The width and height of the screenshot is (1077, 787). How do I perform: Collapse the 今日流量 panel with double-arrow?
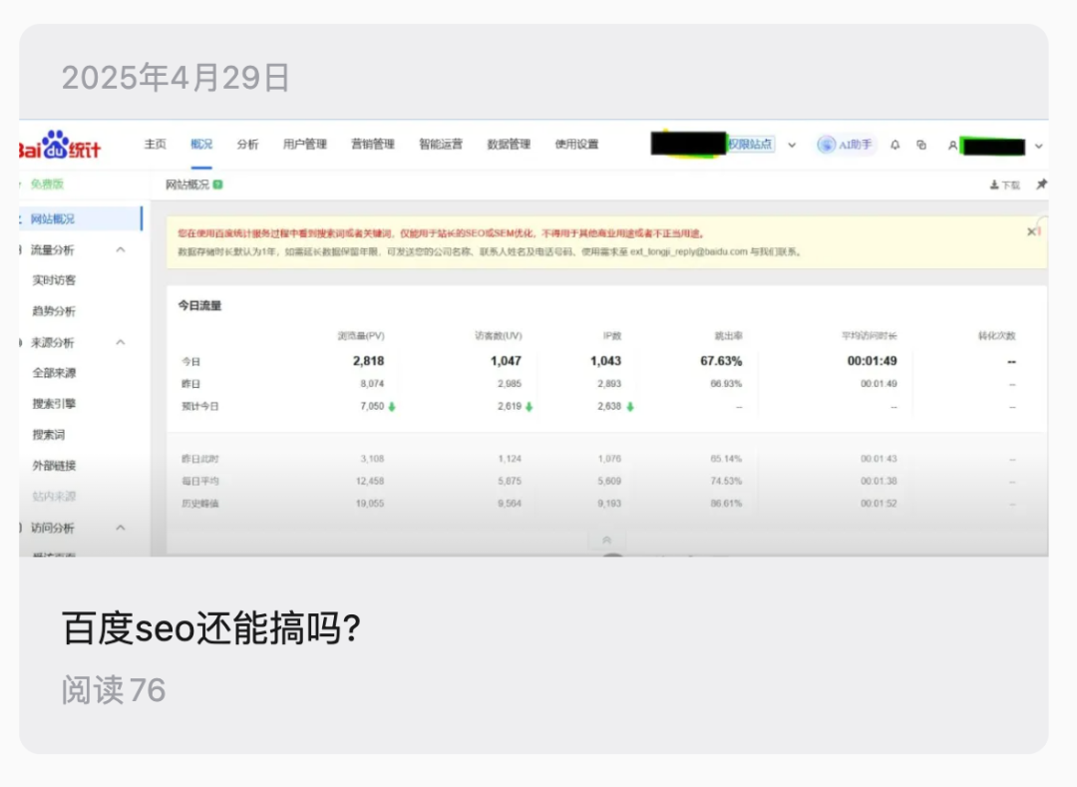[x=606, y=540]
